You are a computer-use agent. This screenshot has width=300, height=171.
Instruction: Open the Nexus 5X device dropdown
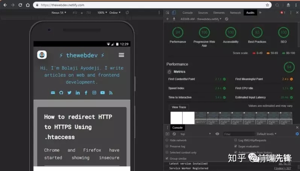point(59,13)
